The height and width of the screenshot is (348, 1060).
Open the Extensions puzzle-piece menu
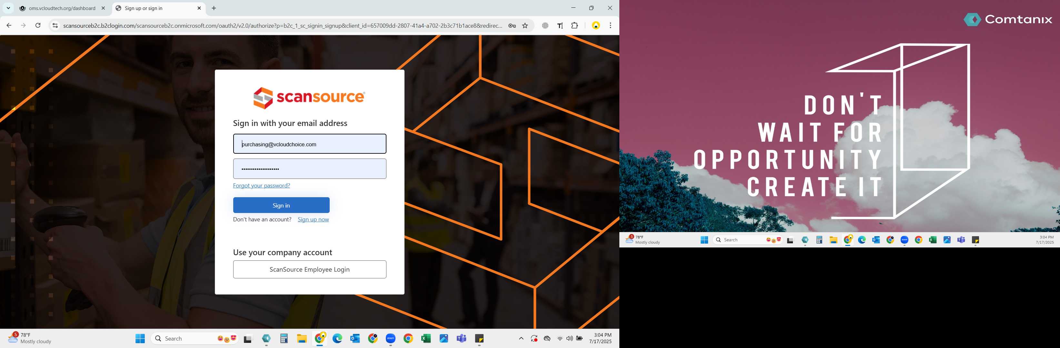pos(575,25)
